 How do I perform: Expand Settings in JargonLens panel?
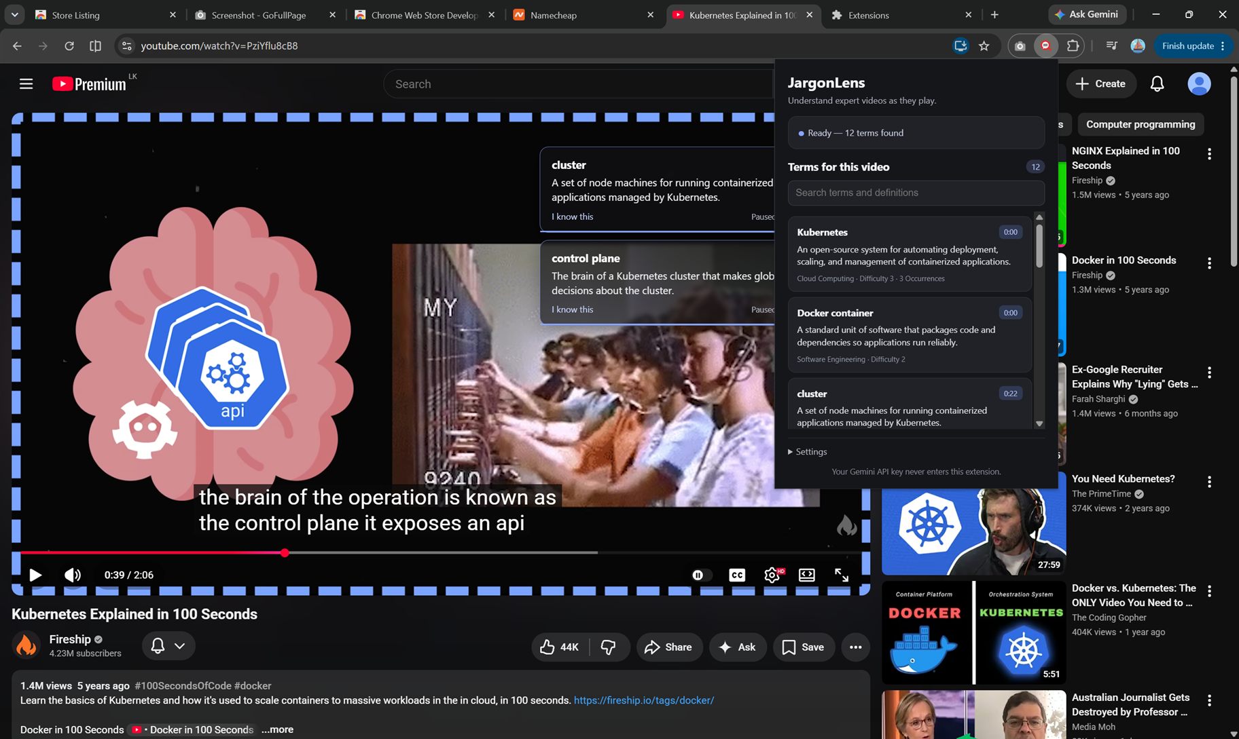[x=808, y=452]
